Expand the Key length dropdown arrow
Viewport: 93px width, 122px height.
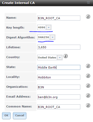(49, 28)
